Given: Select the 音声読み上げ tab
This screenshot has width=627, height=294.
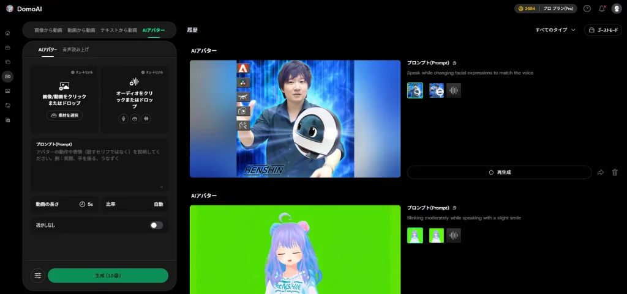Looking at the screenshot, I should 75,50.
